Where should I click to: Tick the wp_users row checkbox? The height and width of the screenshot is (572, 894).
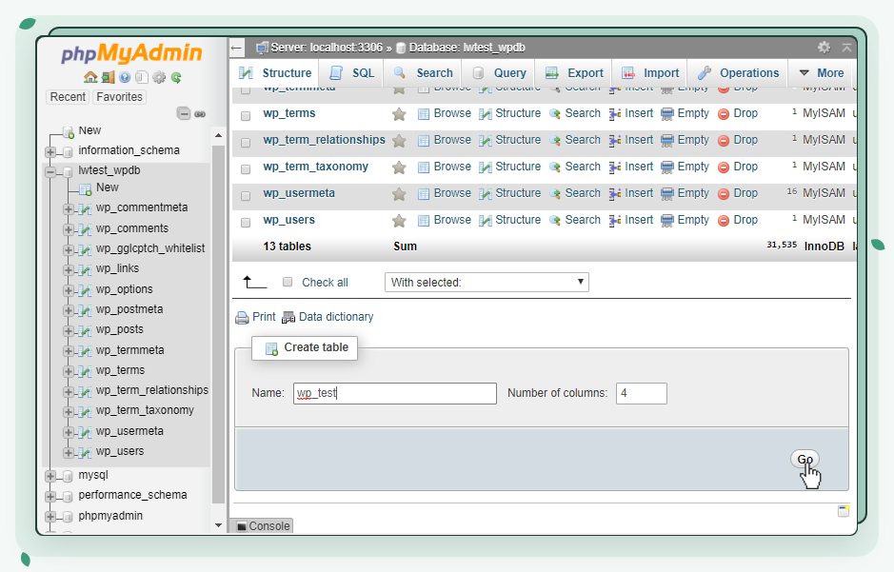[x=246, y=223]
